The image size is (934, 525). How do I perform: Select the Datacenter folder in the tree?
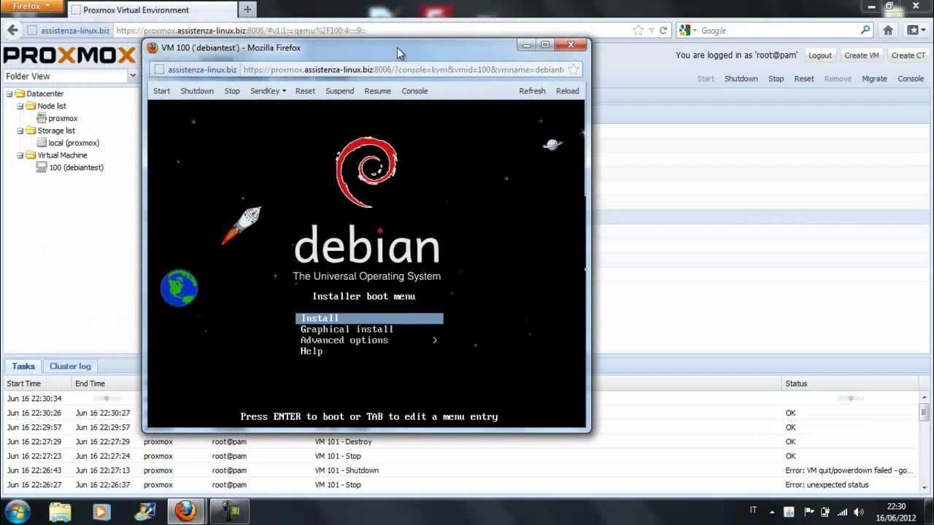click(x=39, y=93)
